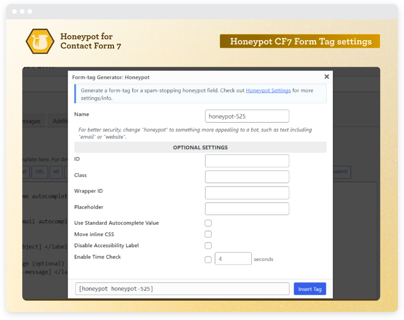
Task: Focus the Class input field
Action: [x=247, y=177]
